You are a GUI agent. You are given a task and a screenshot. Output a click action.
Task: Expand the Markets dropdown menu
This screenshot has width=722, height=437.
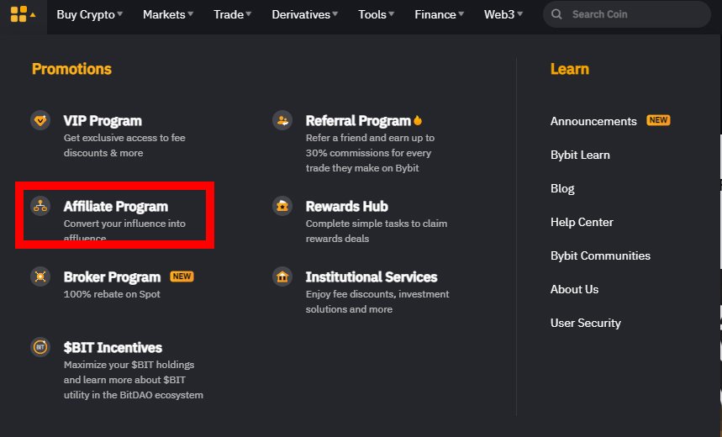[167, 14]
